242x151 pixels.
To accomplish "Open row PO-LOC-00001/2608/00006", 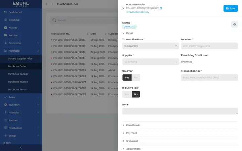I will [x=84, y=94].
